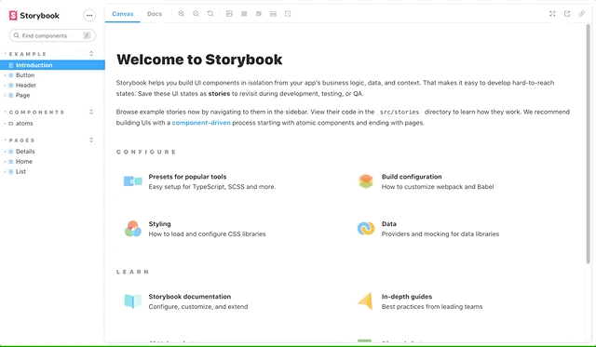Expand all items in the PAGES section
Image resolution: width=596 pixels, height=347 pixels.
coord(91,140)
